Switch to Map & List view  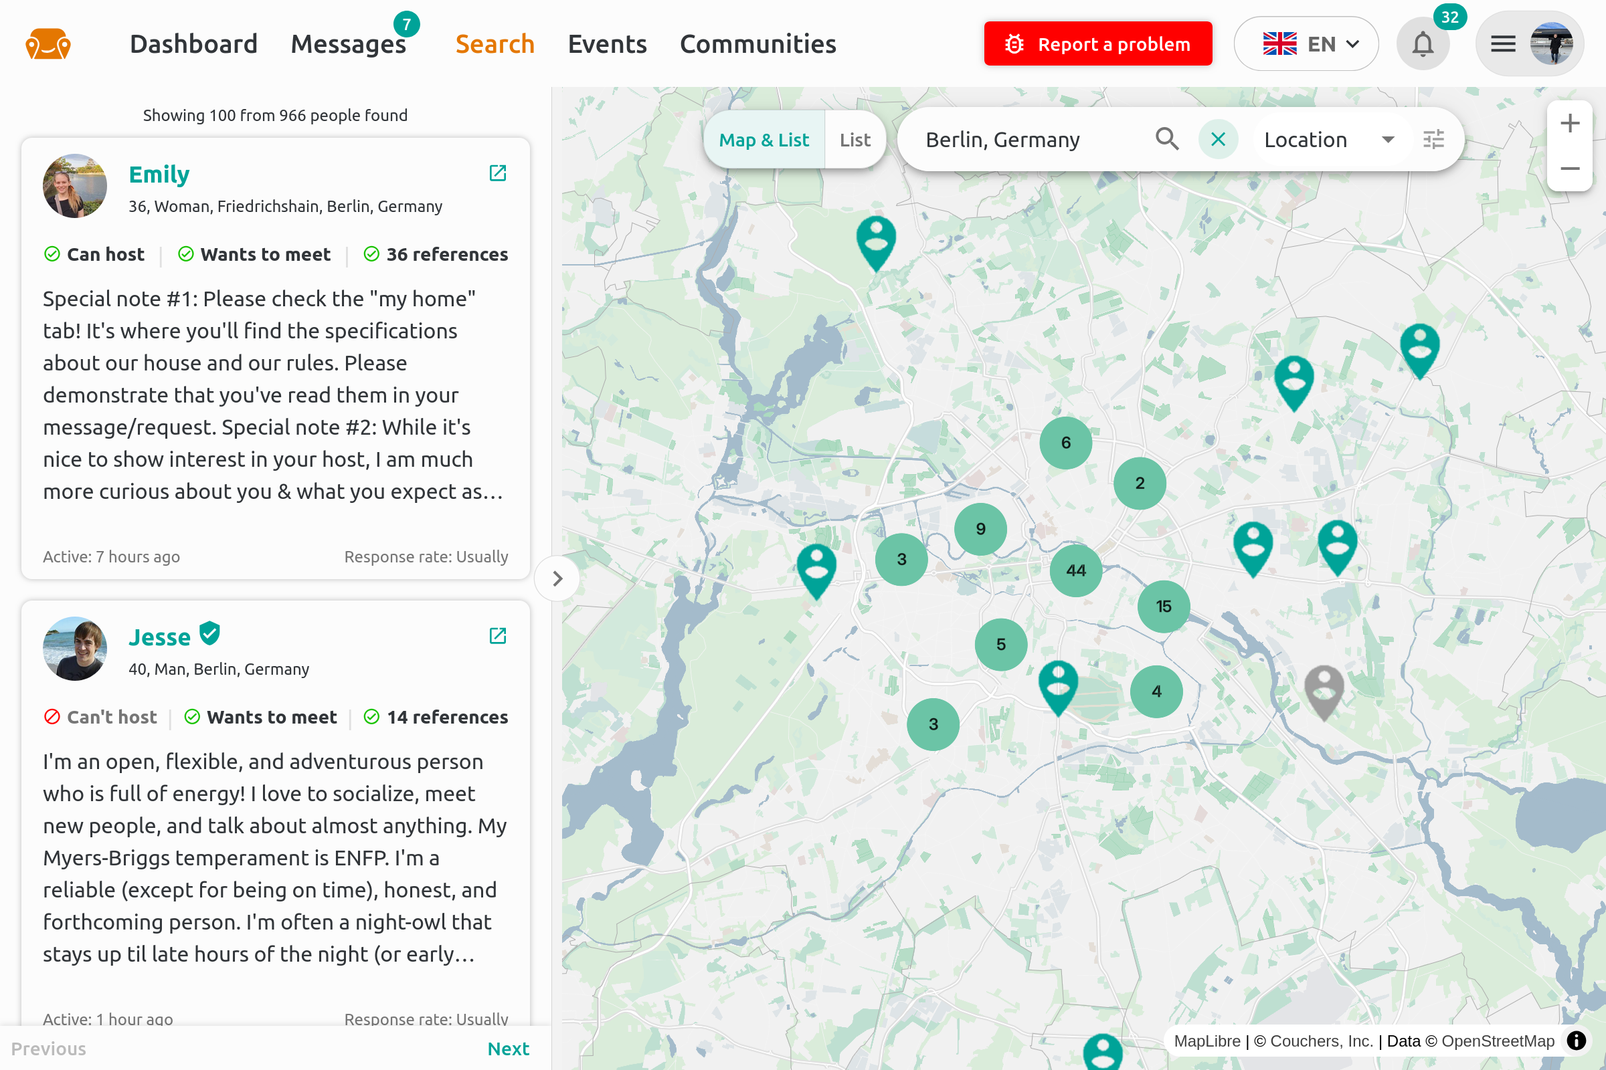pyautogui.click(x=764, y=140)
